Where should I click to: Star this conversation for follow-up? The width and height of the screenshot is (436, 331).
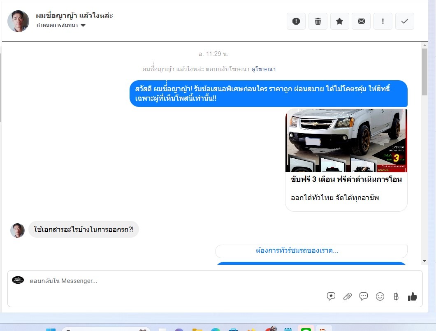(340, 21)
